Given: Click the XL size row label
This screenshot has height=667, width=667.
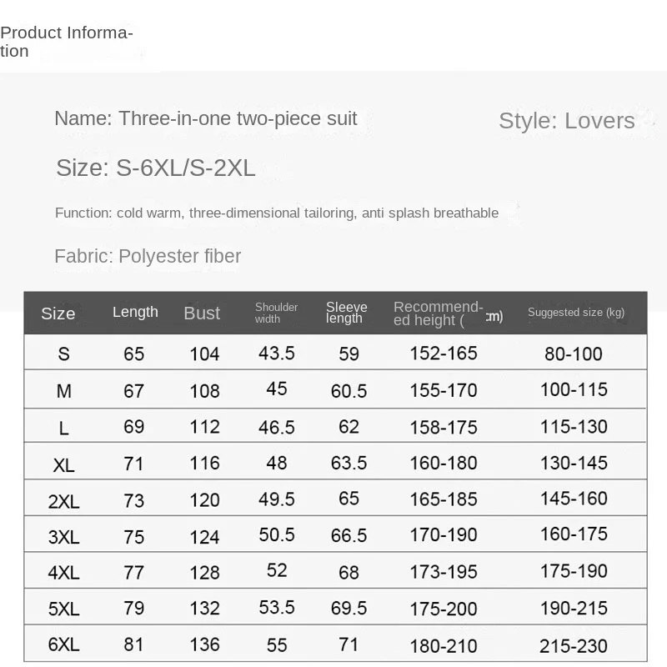Looking at the screenshot, I should click(64, 465).
